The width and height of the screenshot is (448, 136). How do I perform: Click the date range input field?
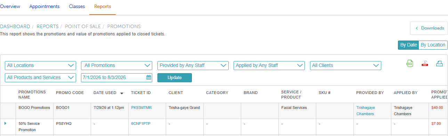coord(116,78)
